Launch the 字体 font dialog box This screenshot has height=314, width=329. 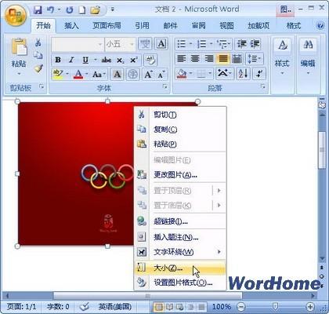(165, 86)
